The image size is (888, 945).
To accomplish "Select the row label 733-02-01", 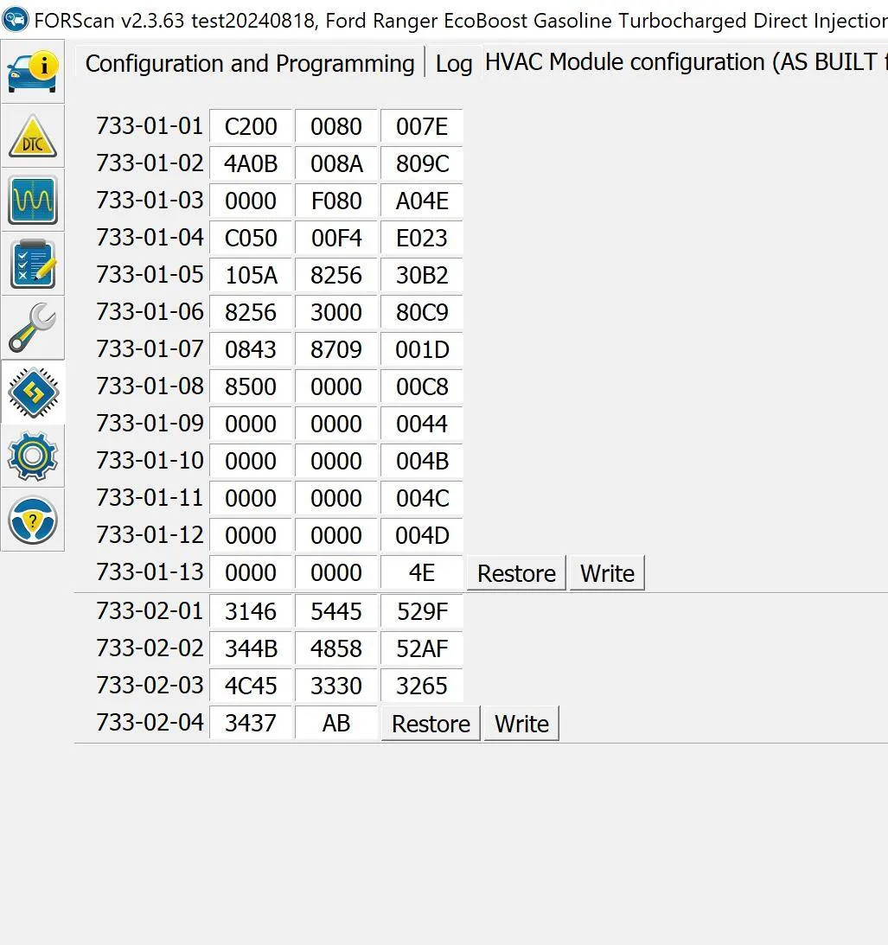I will click(150, 611).
